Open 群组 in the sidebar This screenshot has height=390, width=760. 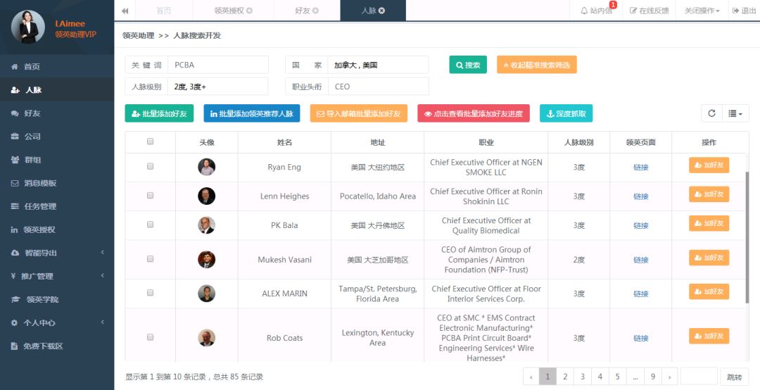coord(57,160)
